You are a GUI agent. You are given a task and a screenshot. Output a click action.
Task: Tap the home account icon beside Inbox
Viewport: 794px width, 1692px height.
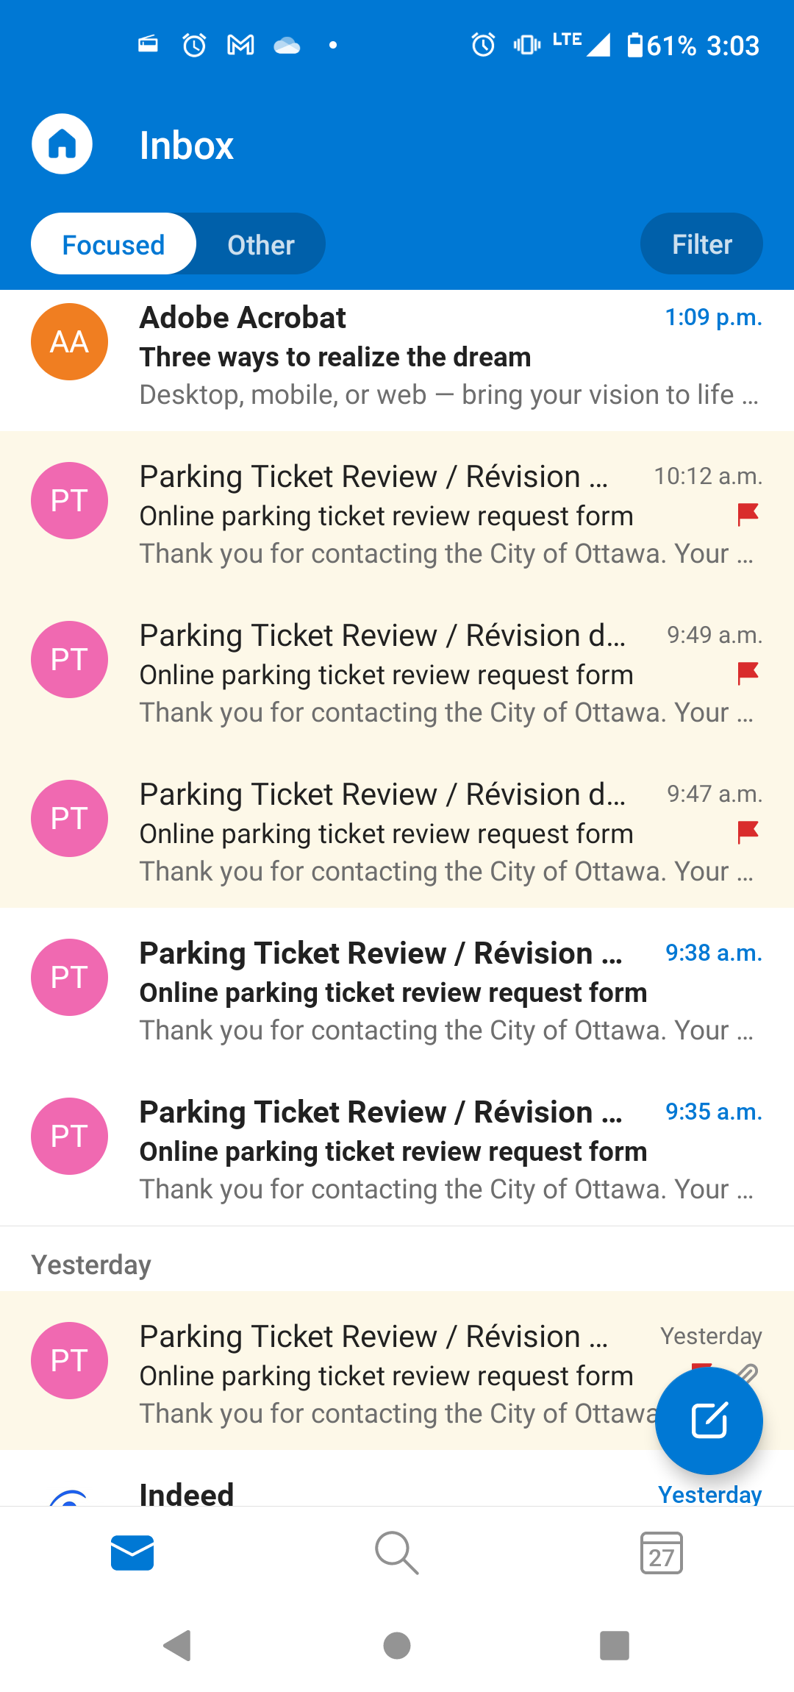[x=62, y=144]
